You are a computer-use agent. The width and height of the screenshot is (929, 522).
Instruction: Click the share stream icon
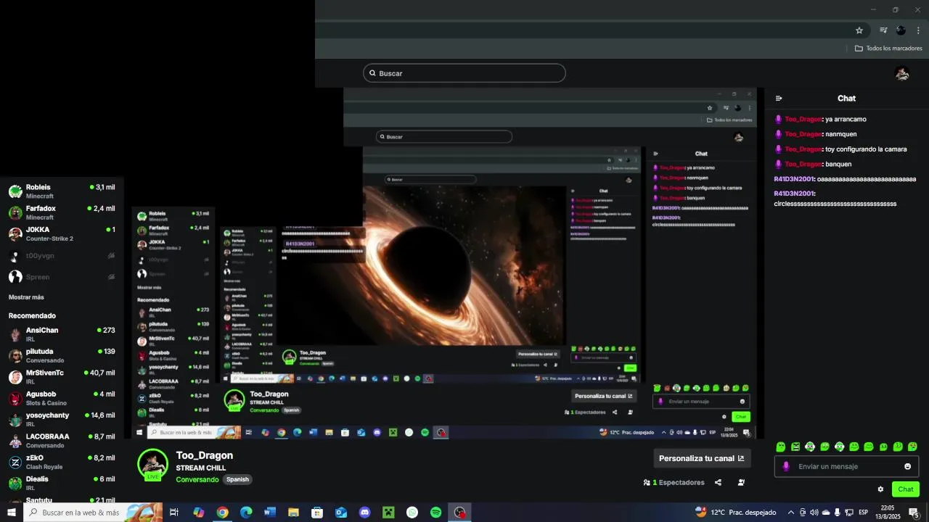pos(718,482)
